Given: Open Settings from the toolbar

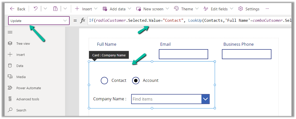Looking at the screenshot, I should [x=249, y=9].
